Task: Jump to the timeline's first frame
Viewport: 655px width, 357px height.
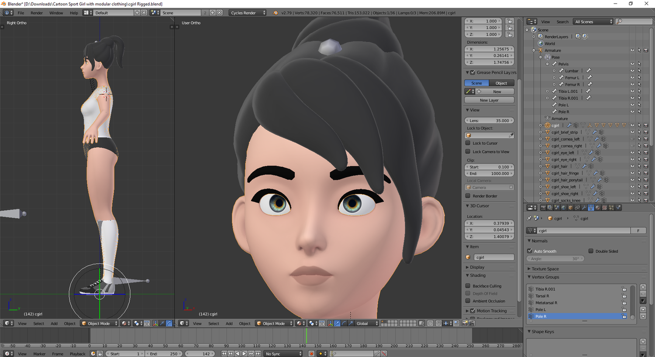Action: (x=224, y=354)
